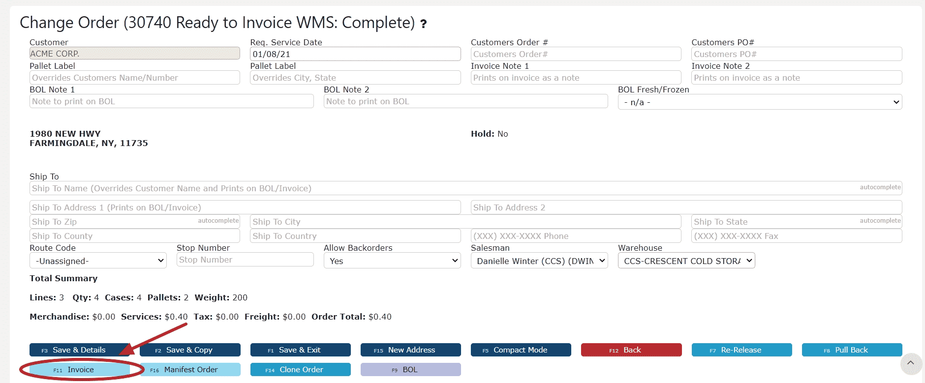
Task: Click the Re-Release button
Action: pyautogui.click(x=741, y=350)
